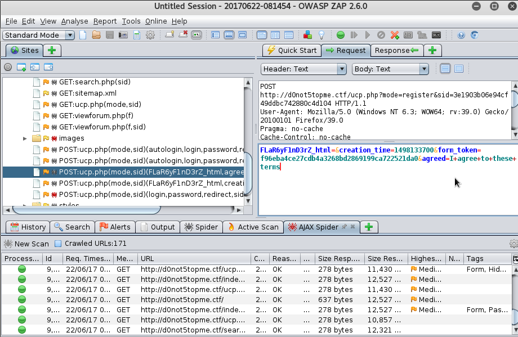The height and width of the screenshot is (337, 518).
Task: Open the Scan Policy Manager sliders icon
Action: (x=408, y=35)
